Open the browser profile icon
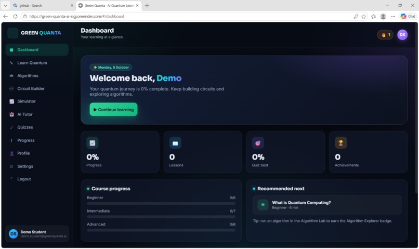 383,16
